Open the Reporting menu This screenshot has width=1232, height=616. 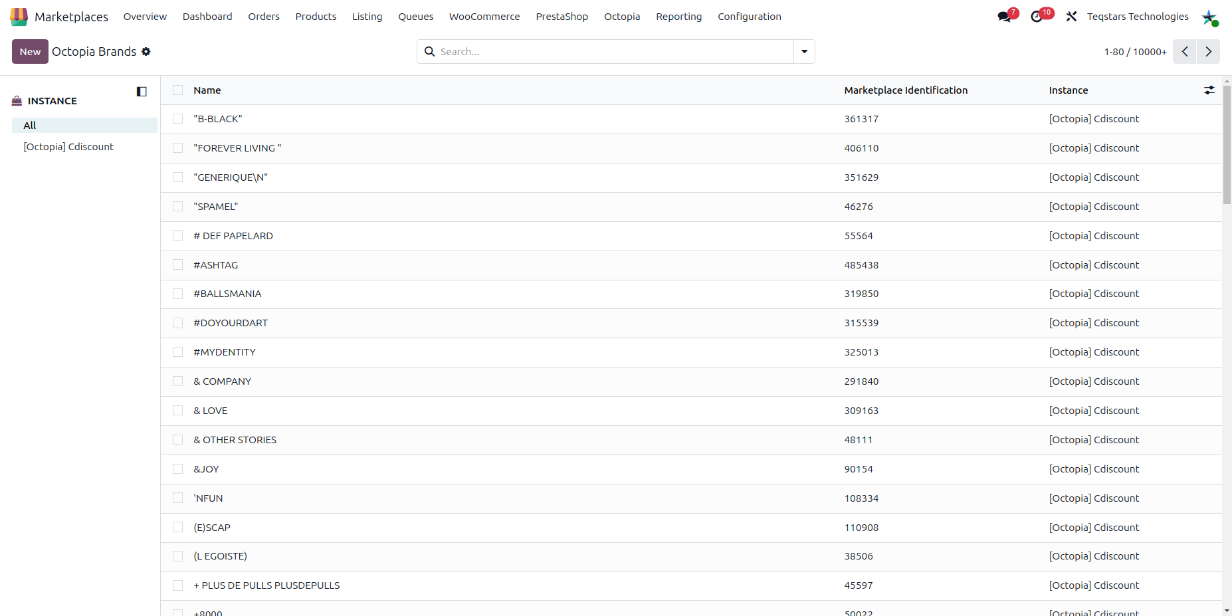678,17
